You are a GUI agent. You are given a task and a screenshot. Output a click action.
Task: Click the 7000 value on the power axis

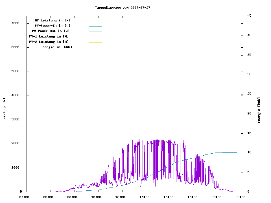pos(15,23)
